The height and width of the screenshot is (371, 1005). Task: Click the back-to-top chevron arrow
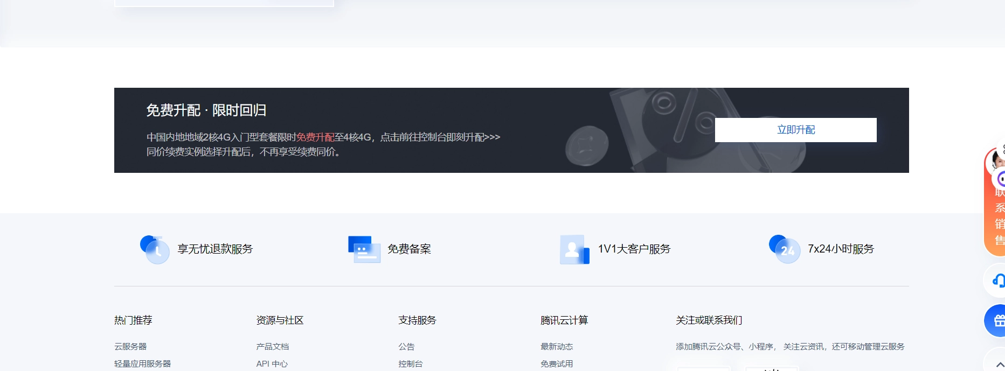999,364
